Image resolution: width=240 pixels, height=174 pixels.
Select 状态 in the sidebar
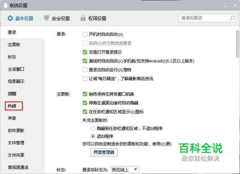click(x=12, y=57)
